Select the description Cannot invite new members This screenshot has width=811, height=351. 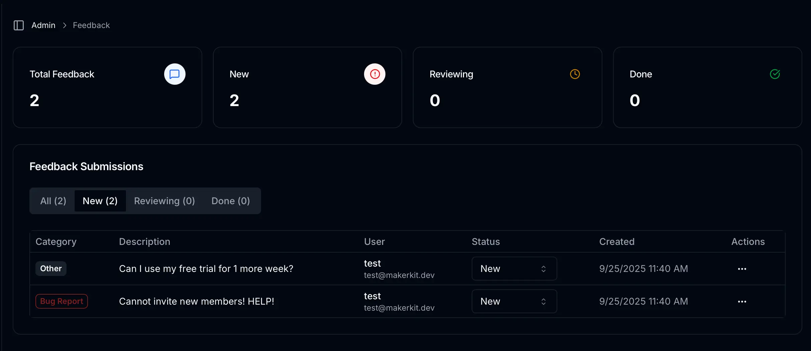pyautogui.click(x=197, y=301)
